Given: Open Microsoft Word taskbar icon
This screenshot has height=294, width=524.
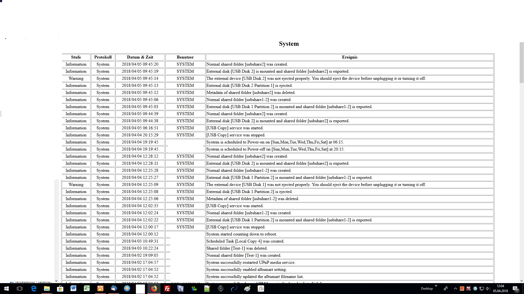Looking at the screenshot, I should coord(73,289).
